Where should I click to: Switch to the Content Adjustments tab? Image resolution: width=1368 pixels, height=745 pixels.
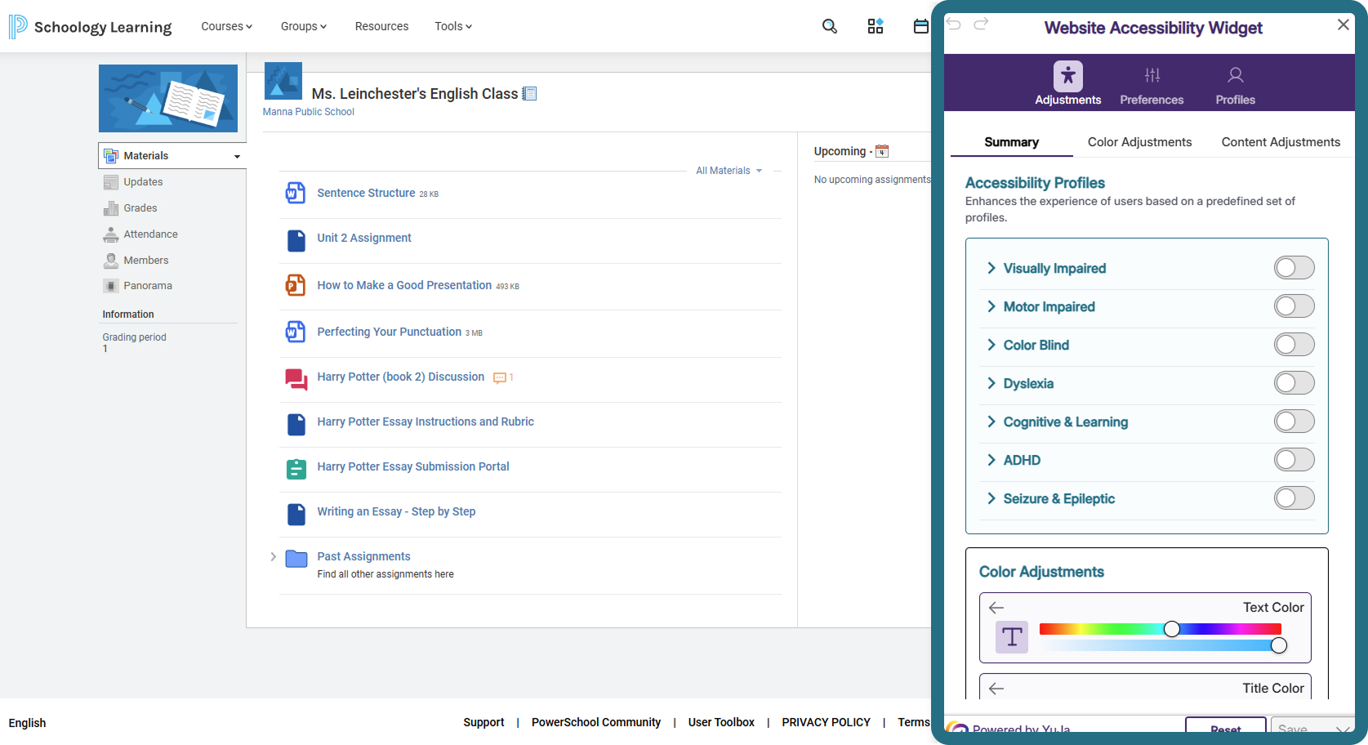coord(1281,142)
